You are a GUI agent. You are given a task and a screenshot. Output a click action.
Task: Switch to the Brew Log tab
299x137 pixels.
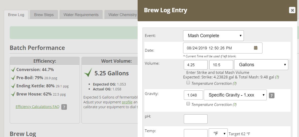[16, 15]
